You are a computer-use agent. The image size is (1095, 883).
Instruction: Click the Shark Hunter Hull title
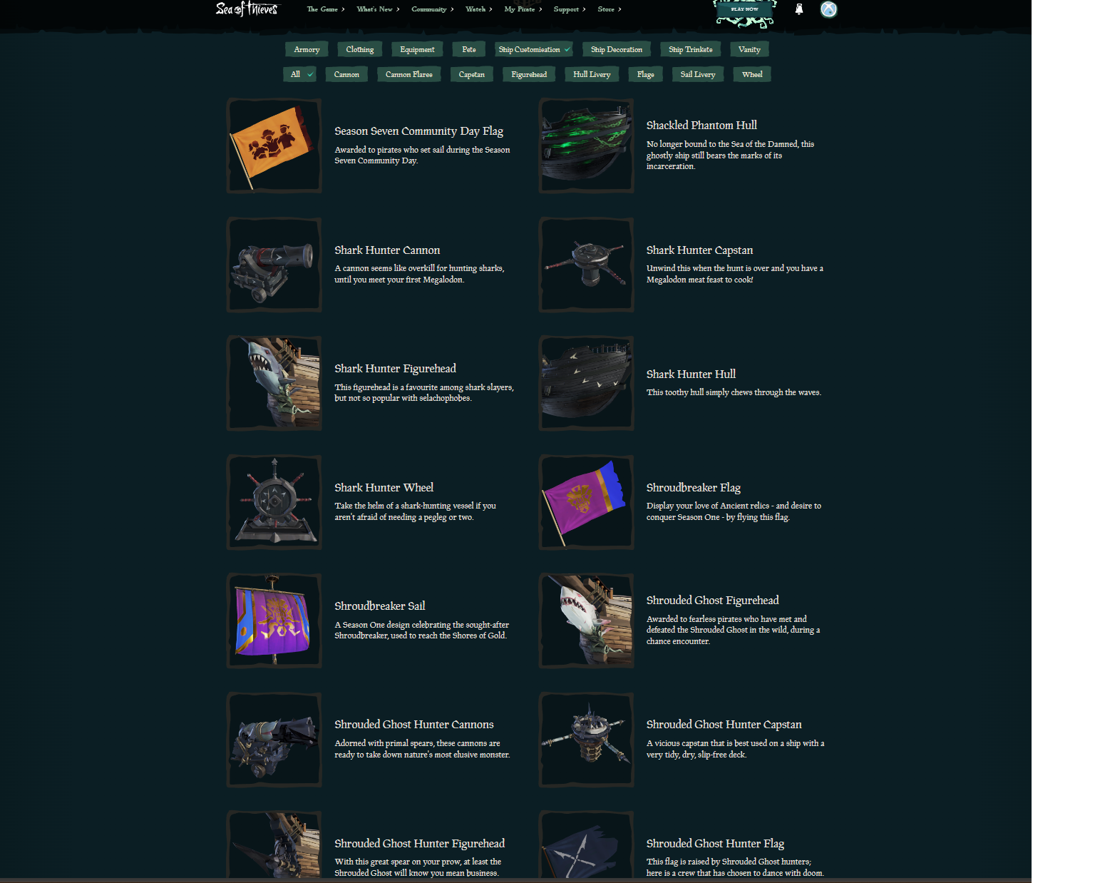(691, 374)
